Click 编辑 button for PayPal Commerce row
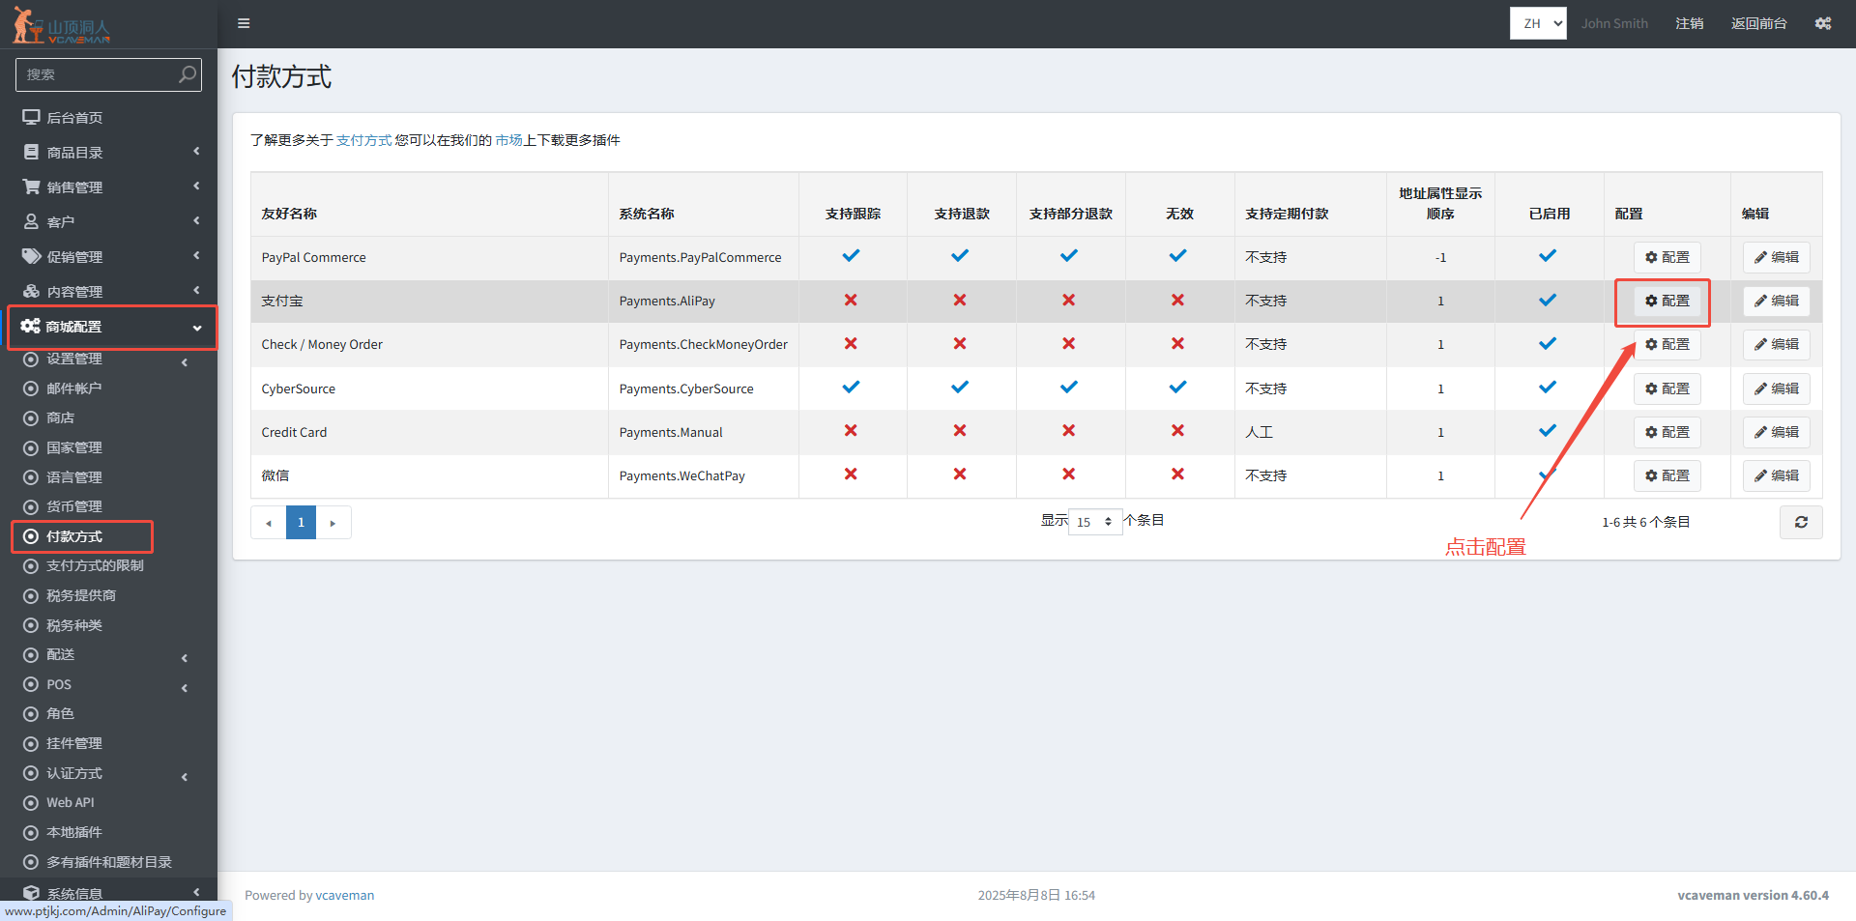The height and width of the screenshot is (921, 1856). click(x=1776, y=257)
